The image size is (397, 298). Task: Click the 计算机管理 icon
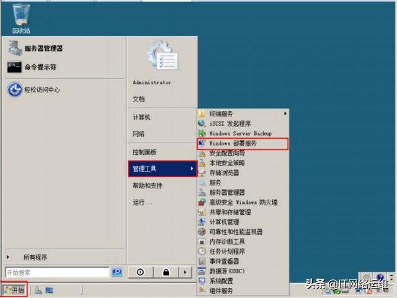coord(202,222)
